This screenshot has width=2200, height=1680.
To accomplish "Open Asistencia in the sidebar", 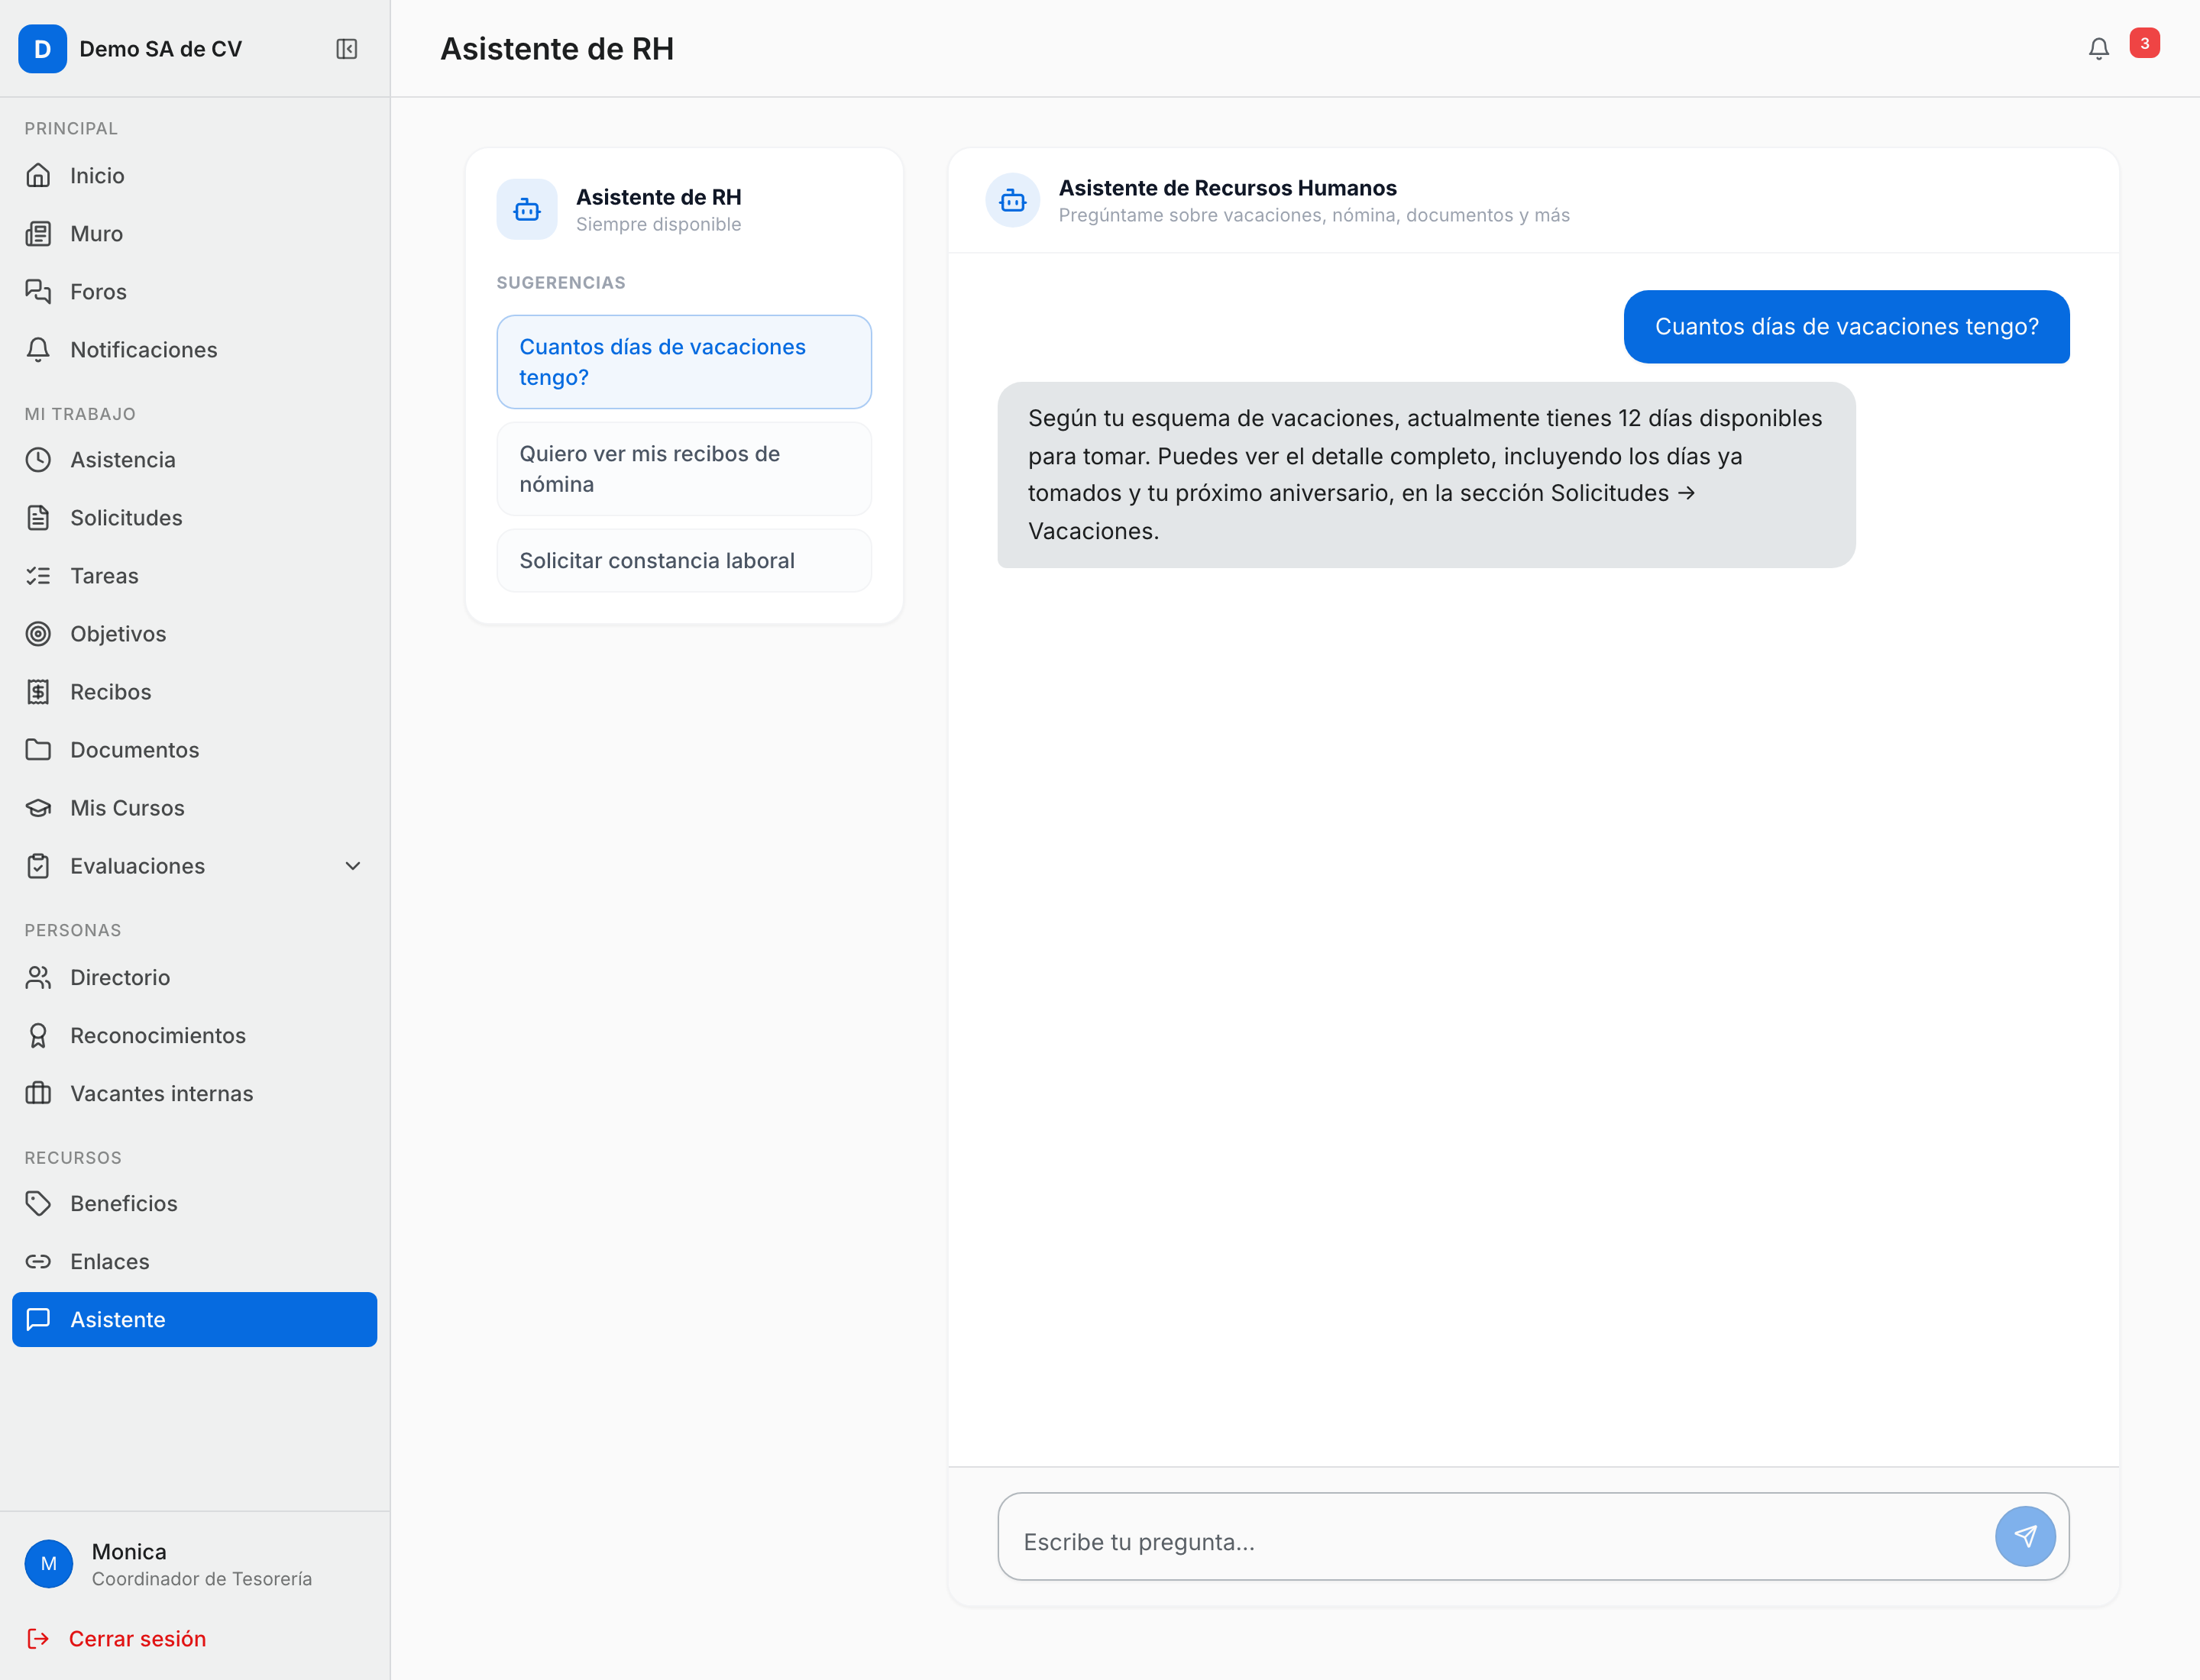I will coord(194,459).
